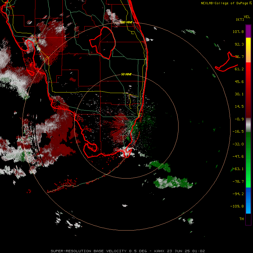Click the 92.3 scale value
This screenshot has width=253, height=253.
coord(239,44)
